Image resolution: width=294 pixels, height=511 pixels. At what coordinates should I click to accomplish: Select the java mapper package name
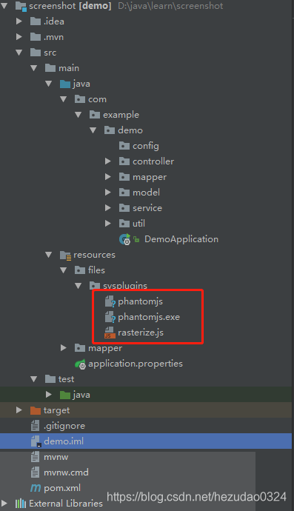click(150, 177)
